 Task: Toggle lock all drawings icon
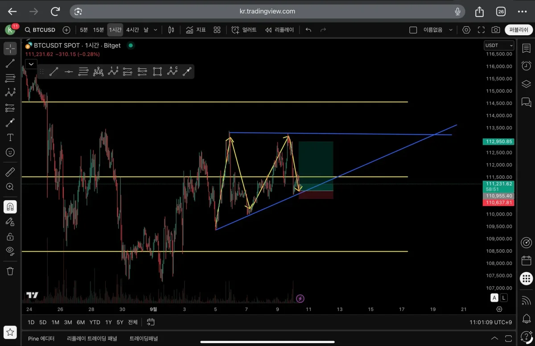click(10, 236)
